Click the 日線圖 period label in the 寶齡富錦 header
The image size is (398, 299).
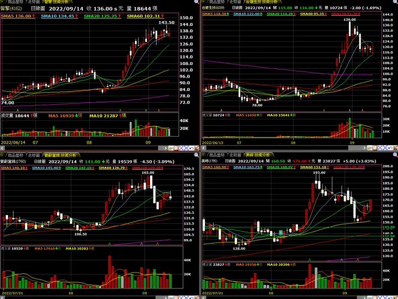tap(40, 161)
